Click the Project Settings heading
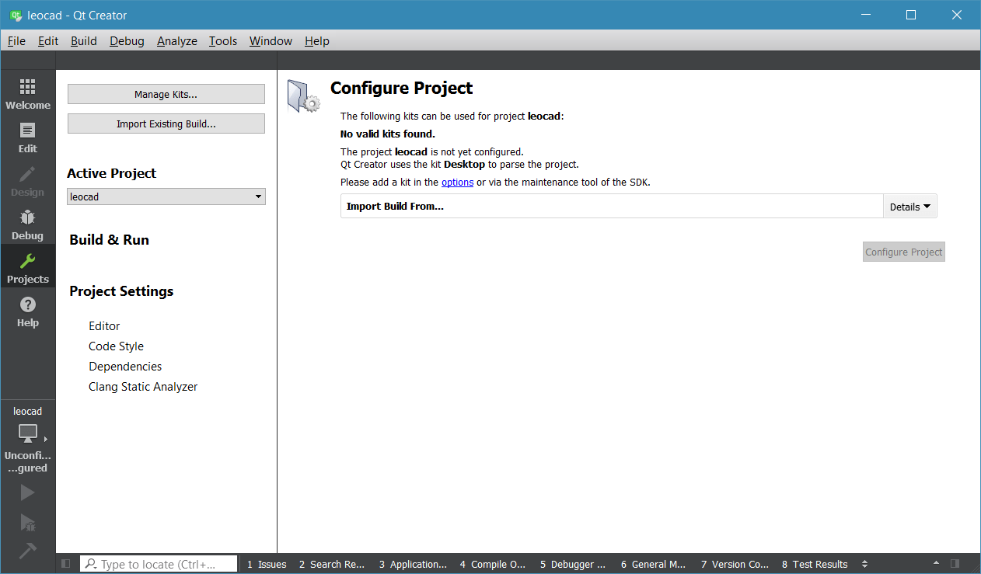 121,291
